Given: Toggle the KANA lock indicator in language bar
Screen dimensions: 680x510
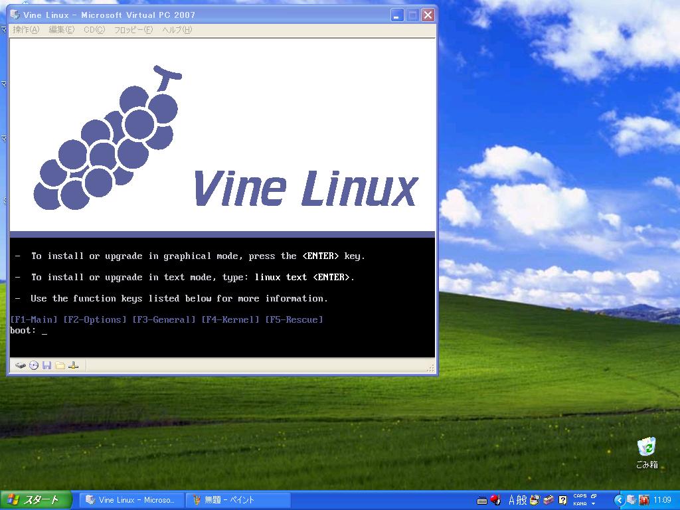Looking at the screenshot, I should [580, 504].
